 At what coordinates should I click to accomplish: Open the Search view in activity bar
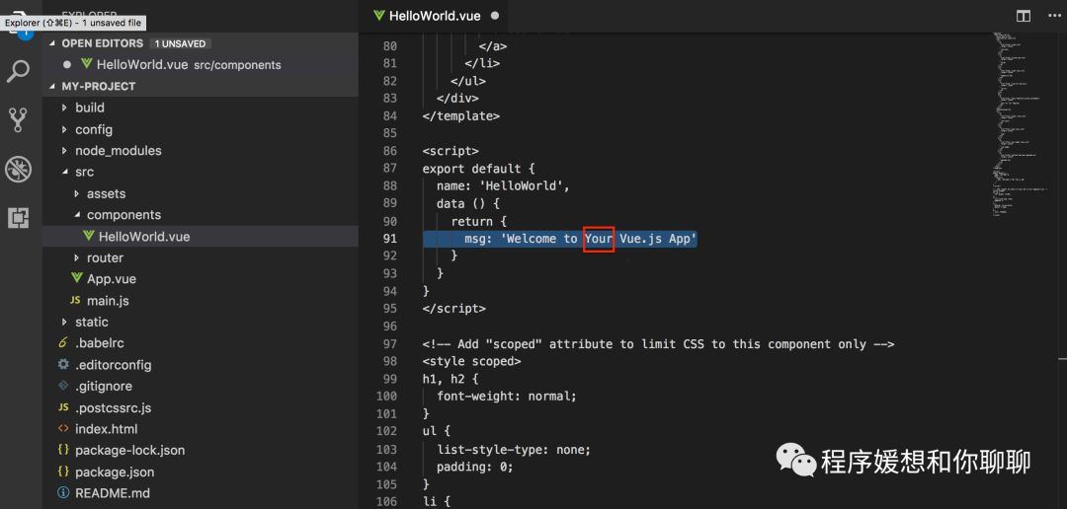[x=19, y=70]
